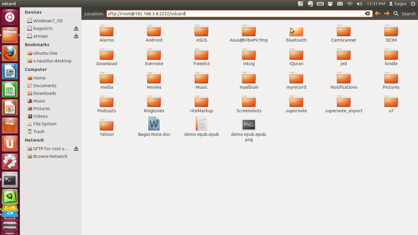The image size is (418, 235).
Task: Launch the Terminal from the launcher
Action: pos(9,180)
